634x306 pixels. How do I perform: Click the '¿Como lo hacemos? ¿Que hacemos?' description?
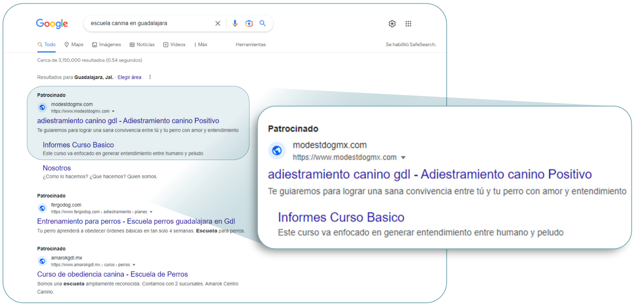coord(100,176)
